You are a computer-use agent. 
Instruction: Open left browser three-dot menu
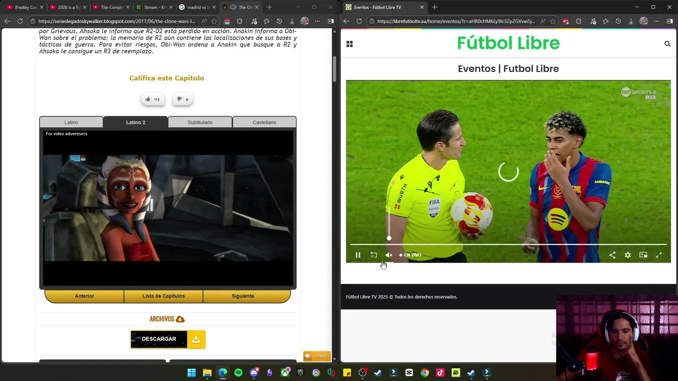coord(317,21)
